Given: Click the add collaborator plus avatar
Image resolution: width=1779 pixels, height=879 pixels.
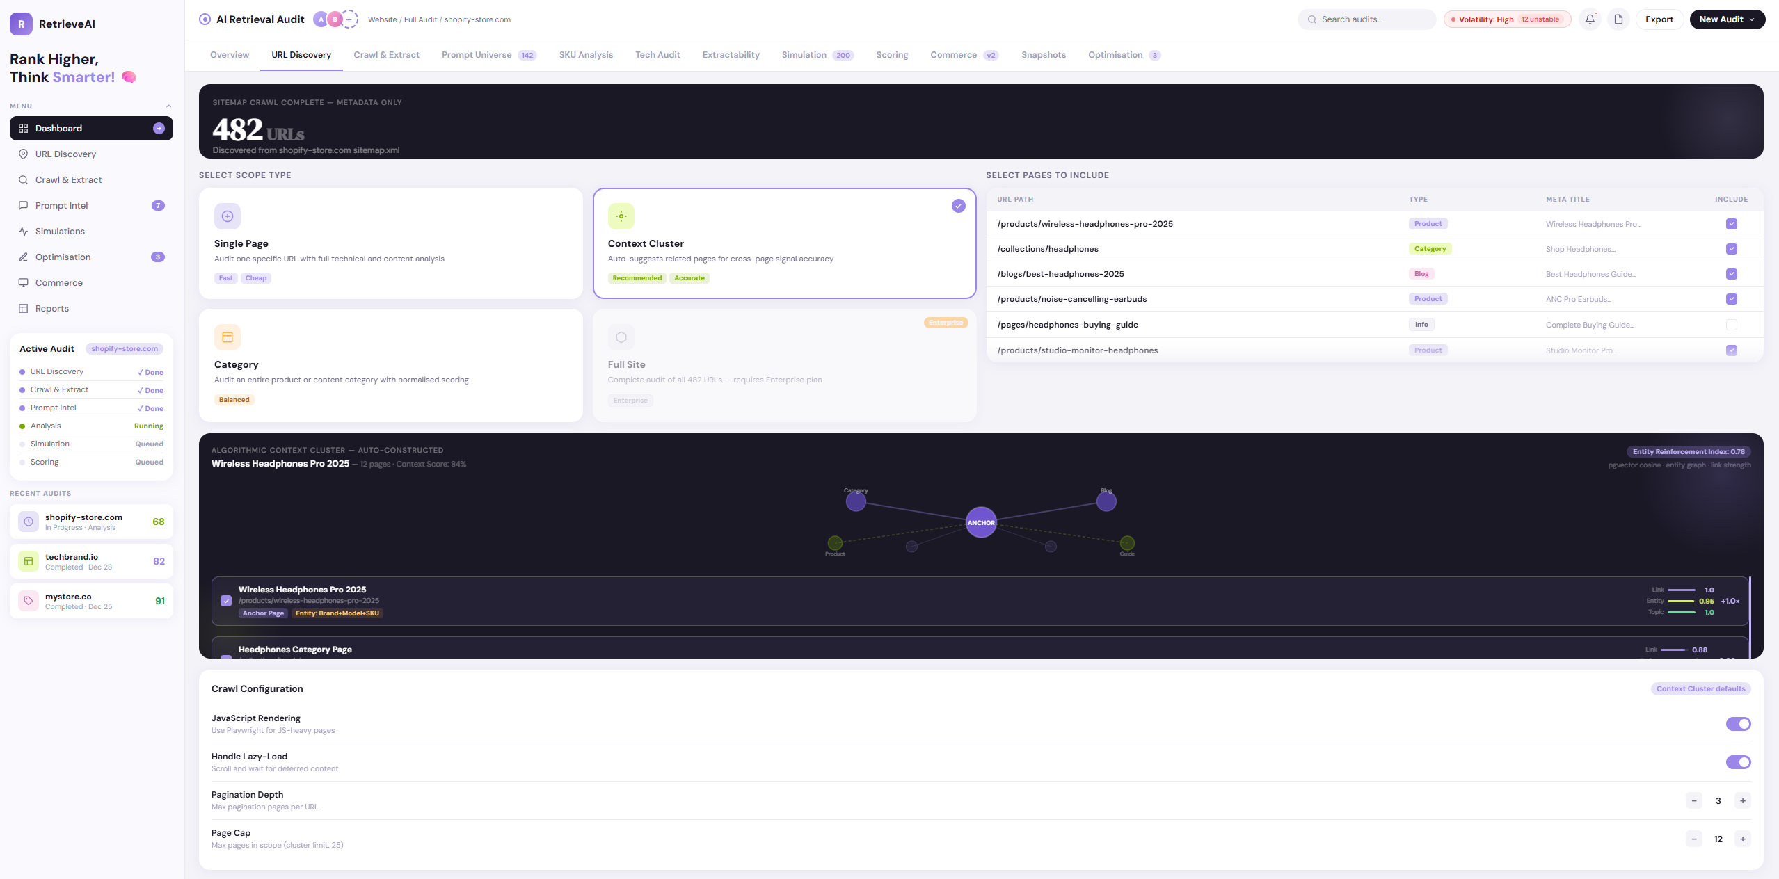Looking at the screenshot, I should [x=350, y=19].
